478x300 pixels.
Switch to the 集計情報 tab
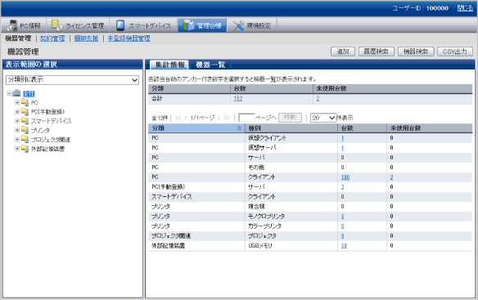coord(169,65)
